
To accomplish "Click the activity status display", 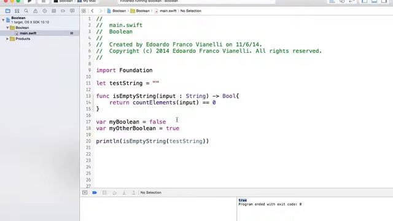I will (196, 1).
